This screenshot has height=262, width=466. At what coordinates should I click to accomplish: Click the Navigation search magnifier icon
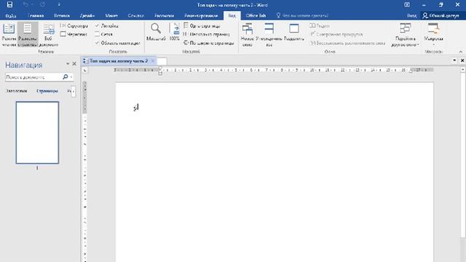(66, 77)
